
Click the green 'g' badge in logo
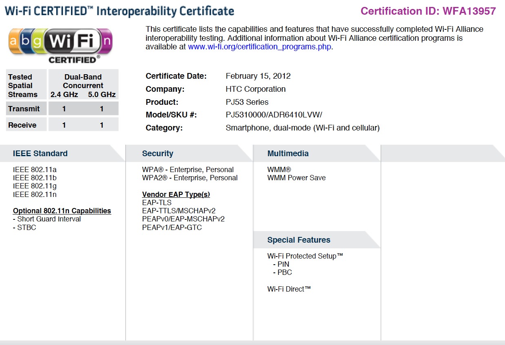[37, 41]
